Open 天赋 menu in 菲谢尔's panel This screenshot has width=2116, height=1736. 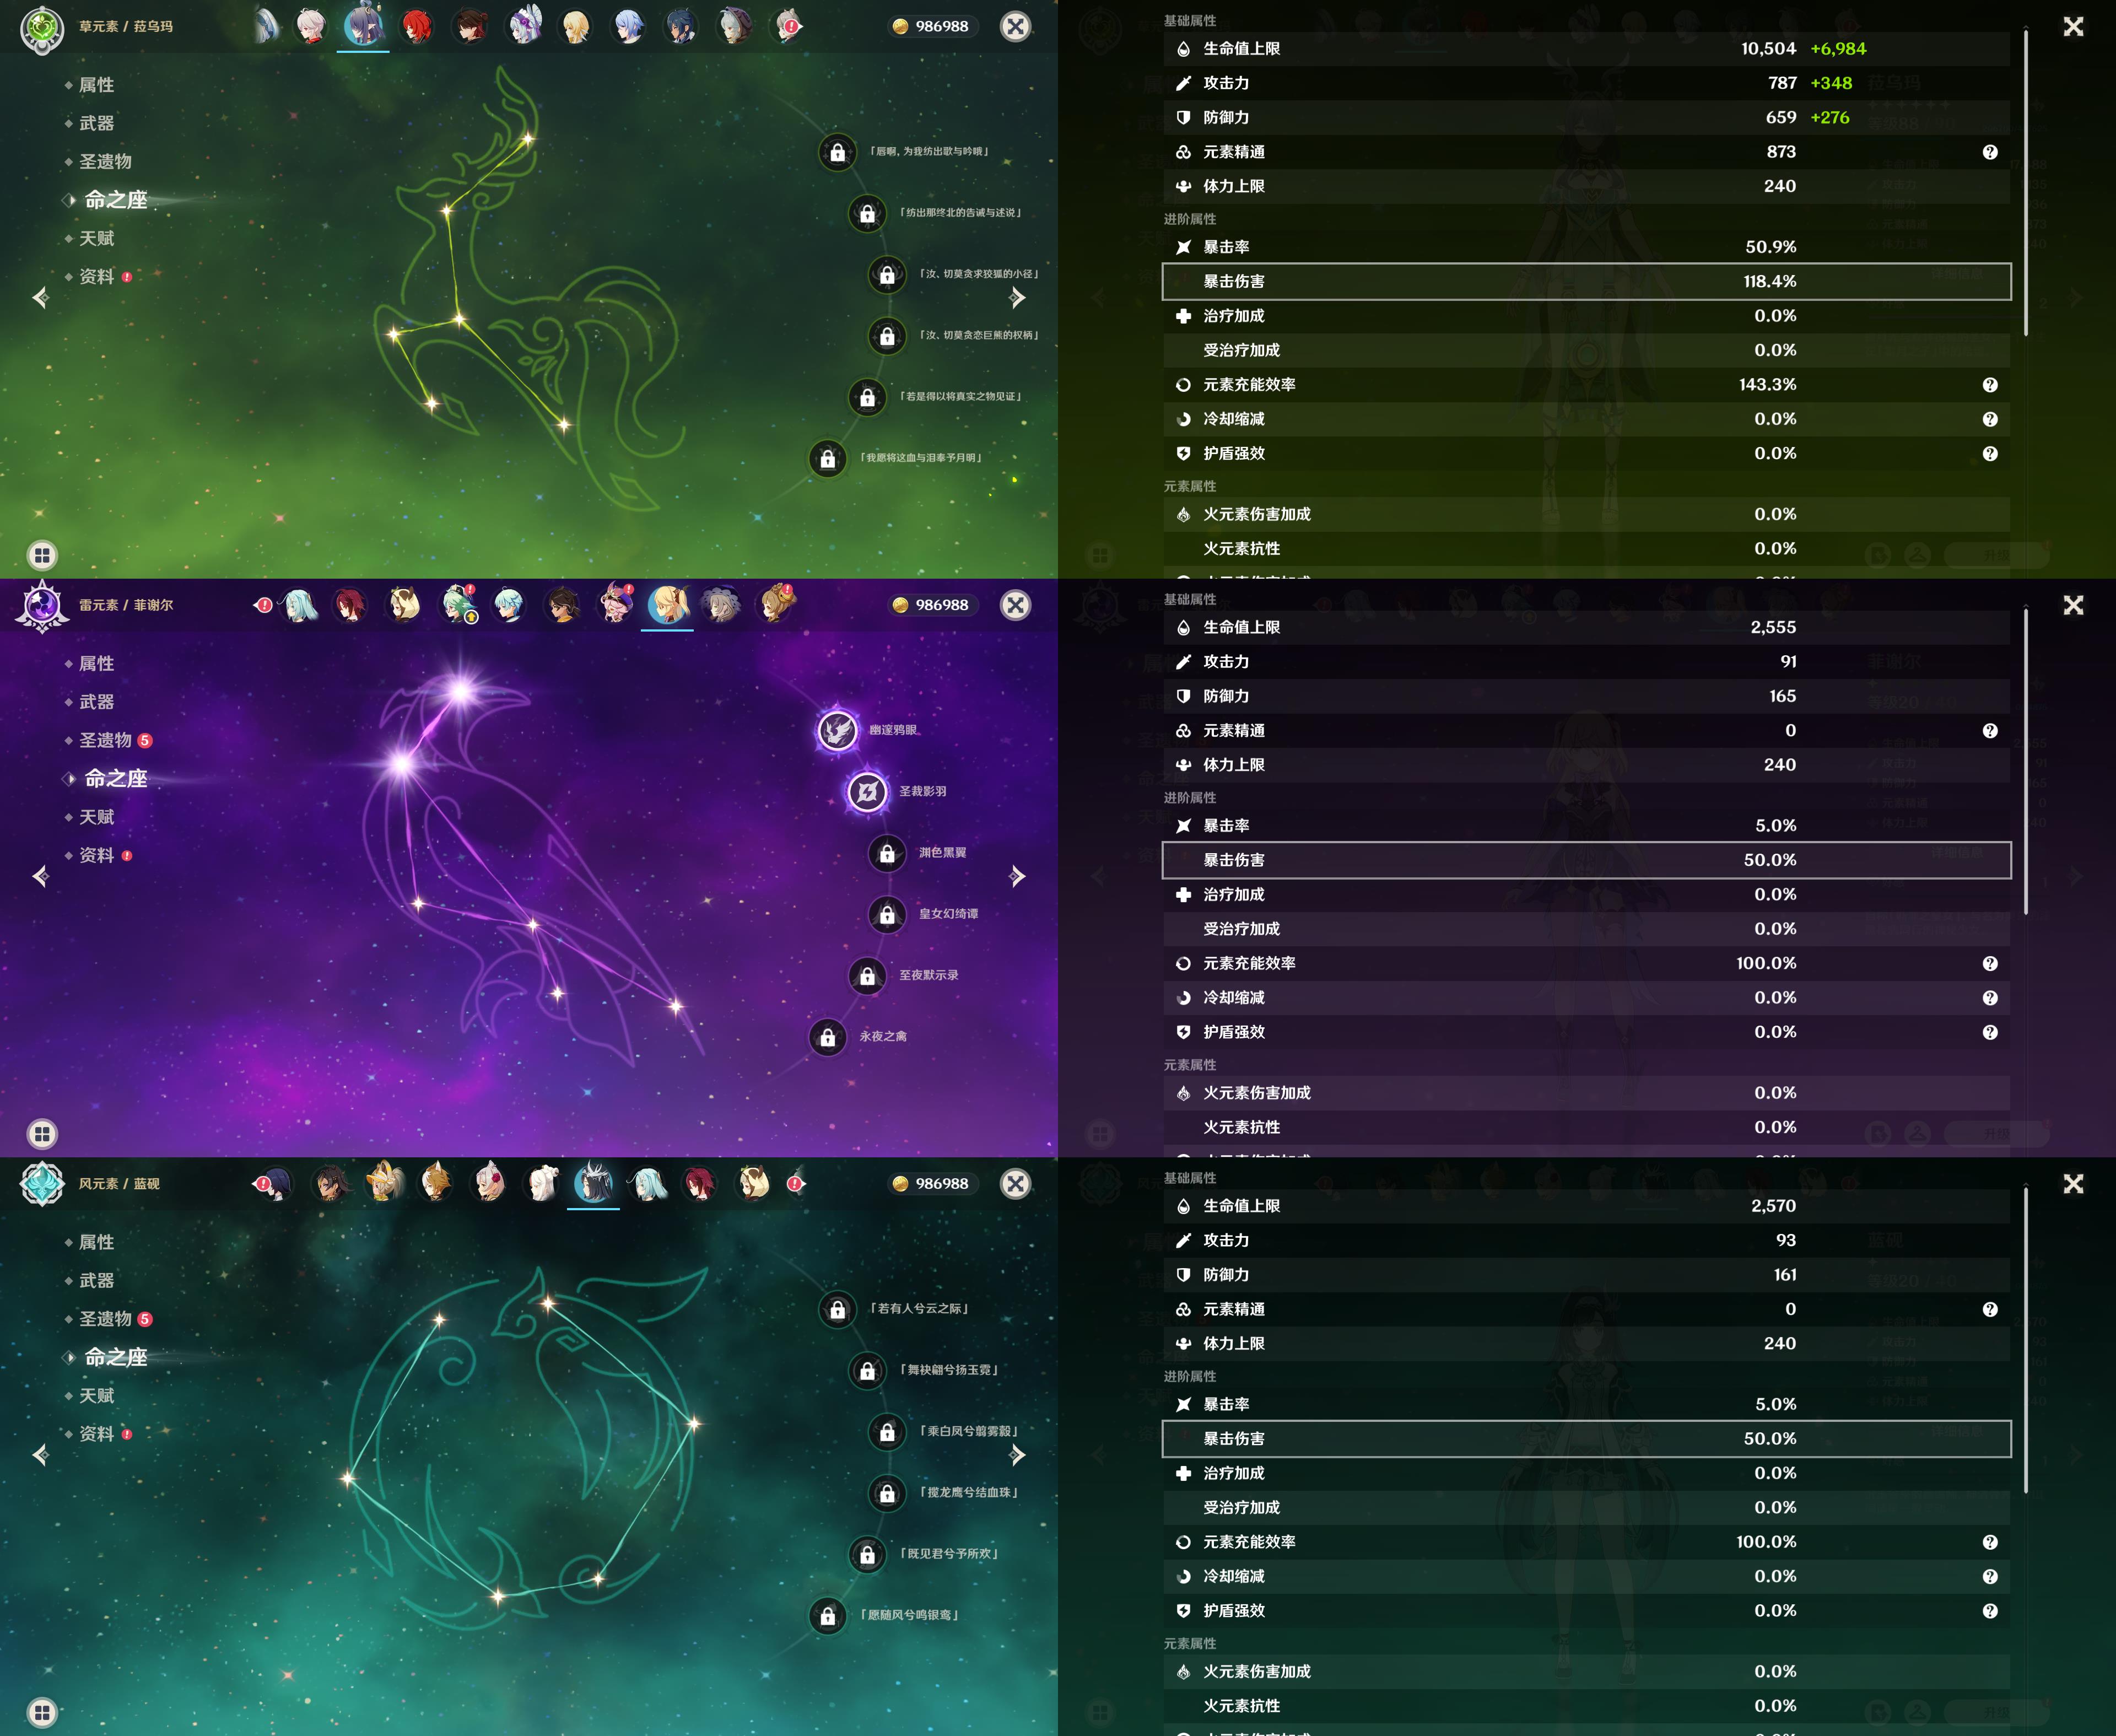click(97, 817)
